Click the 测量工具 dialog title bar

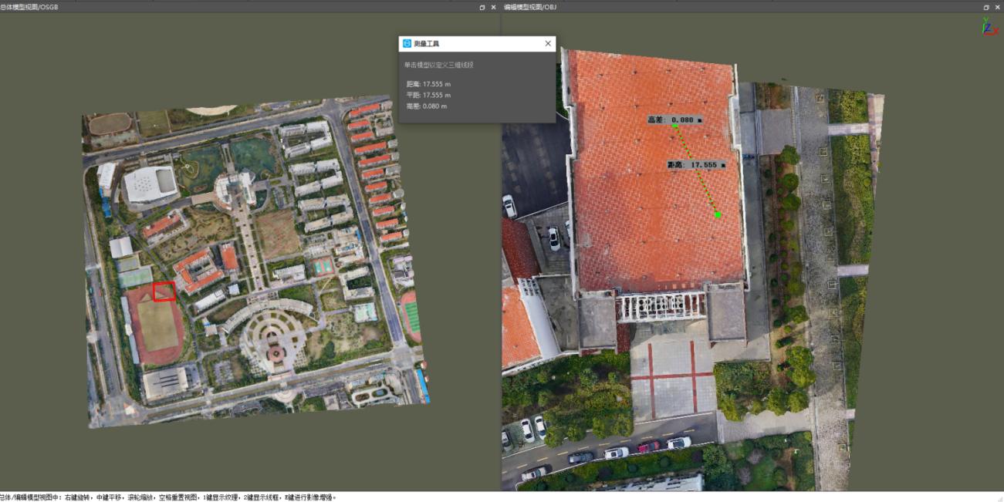(477, 44)
